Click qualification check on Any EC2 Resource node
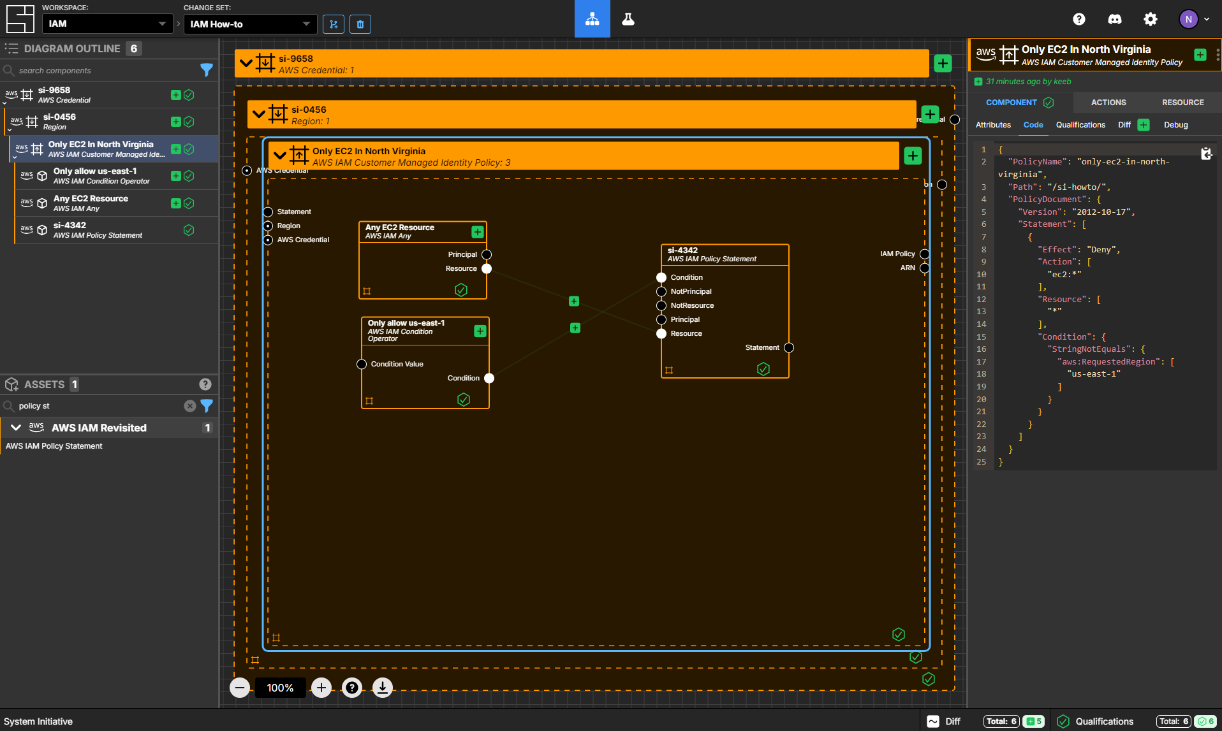Screen dimensions: 1222x731 (x=461, y=290)
